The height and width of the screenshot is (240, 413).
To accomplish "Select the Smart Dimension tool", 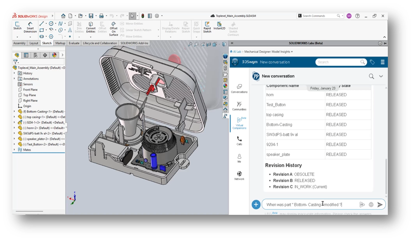I will [x=30, y=27].
